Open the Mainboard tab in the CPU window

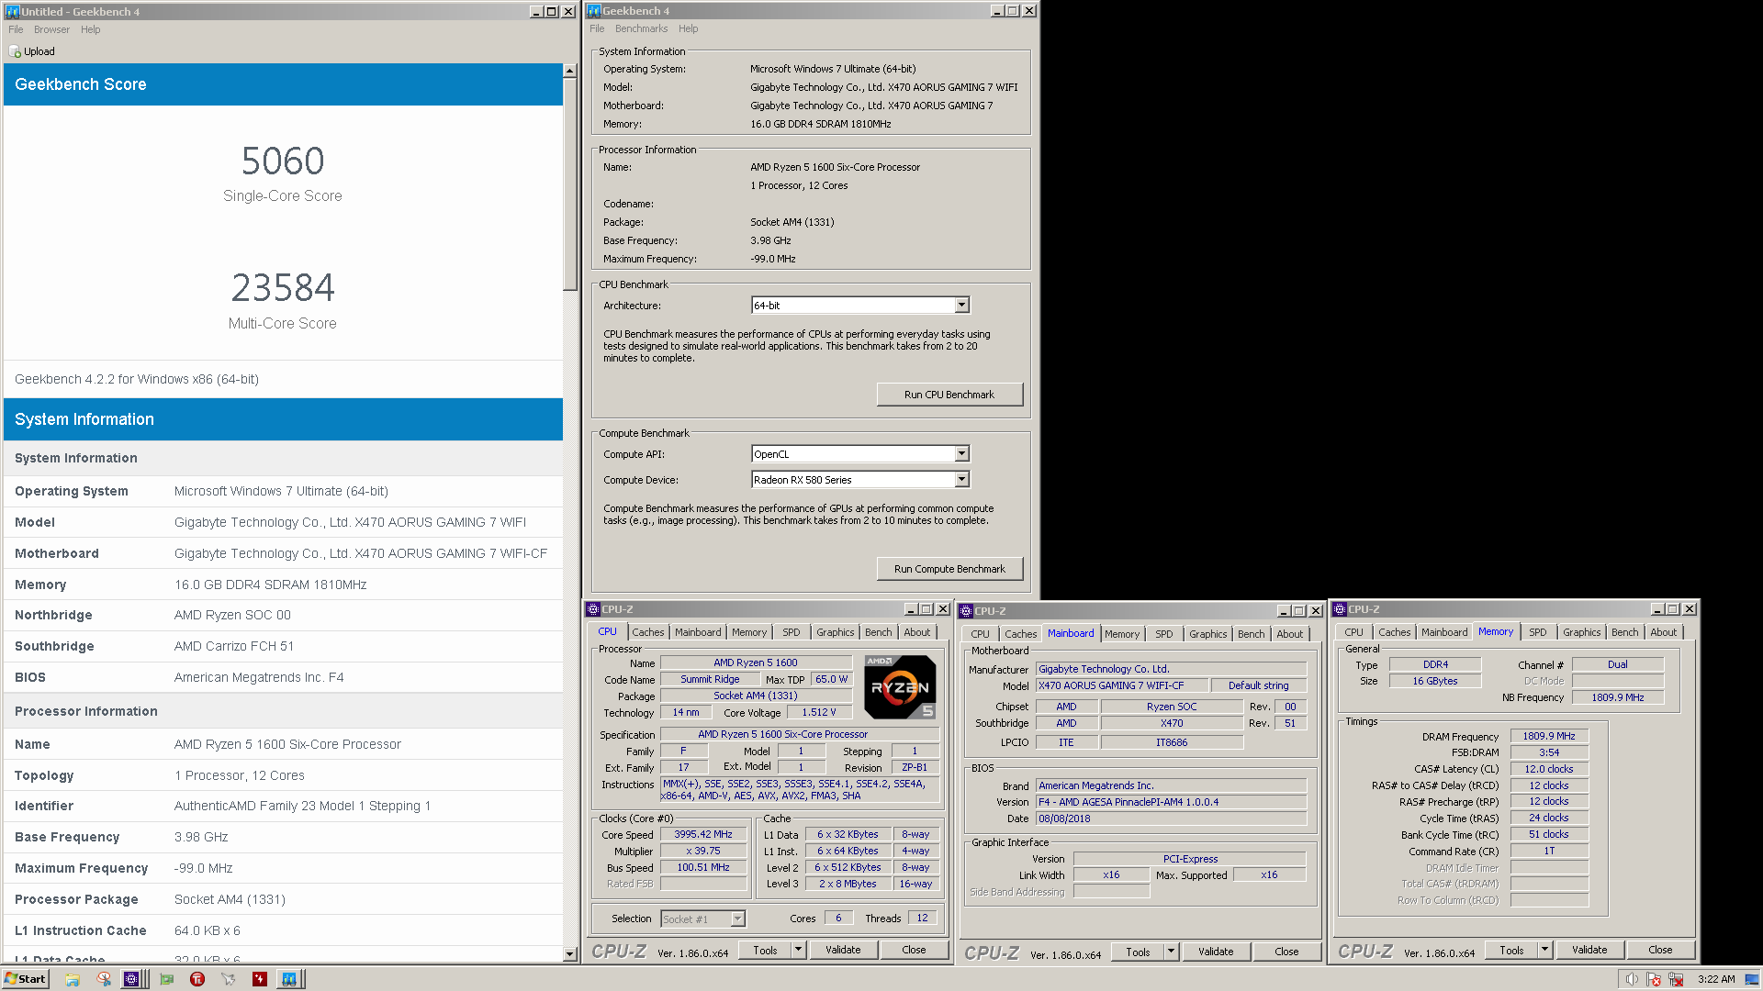(x=698, y=632)
